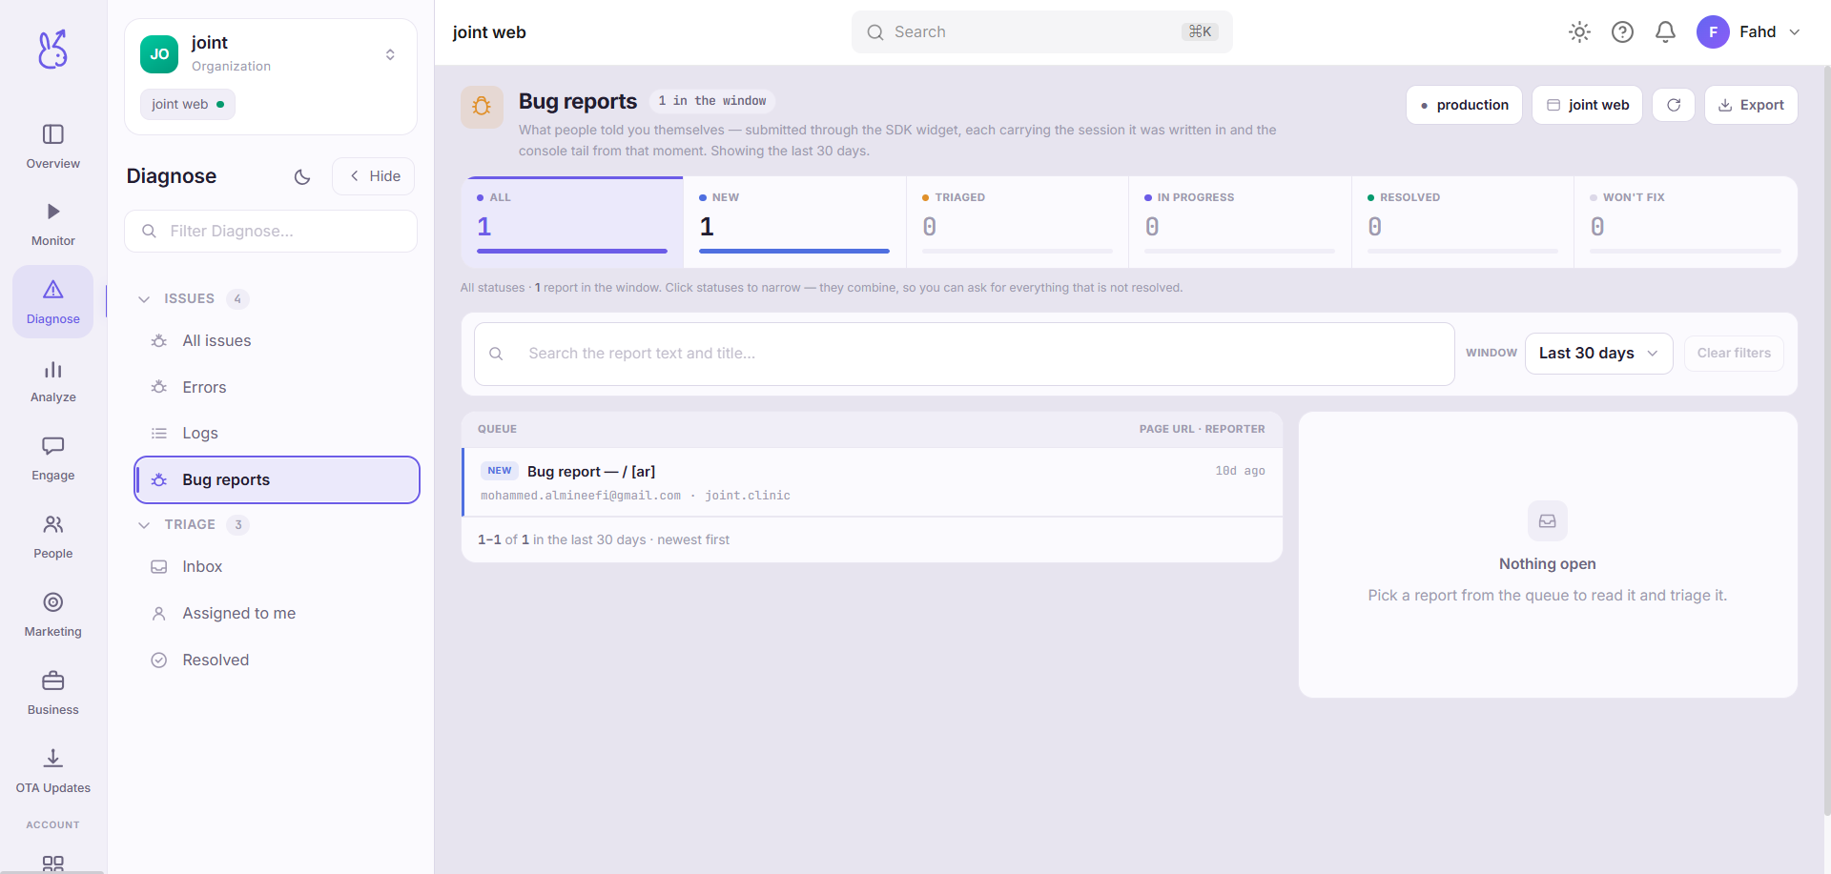Select the IN PROGRESS status filter

pos(1240,222)
